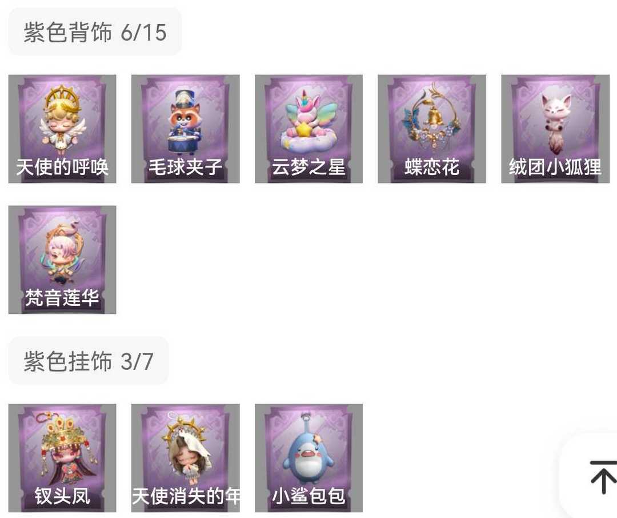617x518 pixels.
Task: Click the 绒团小狐狸 caption text
Action: click(555, 166)
